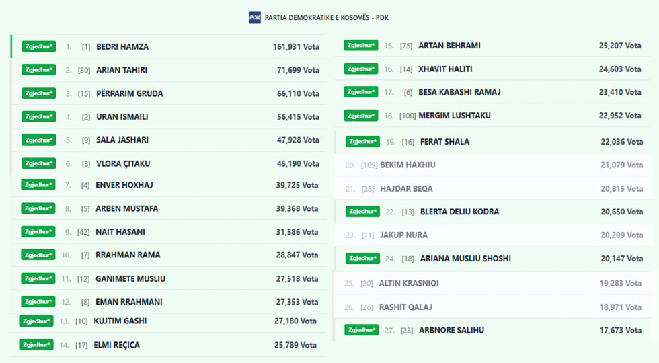Click the Zgjedhur badge next to Arbnore Salihu
The width and height of the screenshot is (659, 363).
(361, 330)
